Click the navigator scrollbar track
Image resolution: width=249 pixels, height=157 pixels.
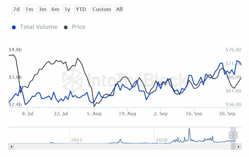pos(120,146)
